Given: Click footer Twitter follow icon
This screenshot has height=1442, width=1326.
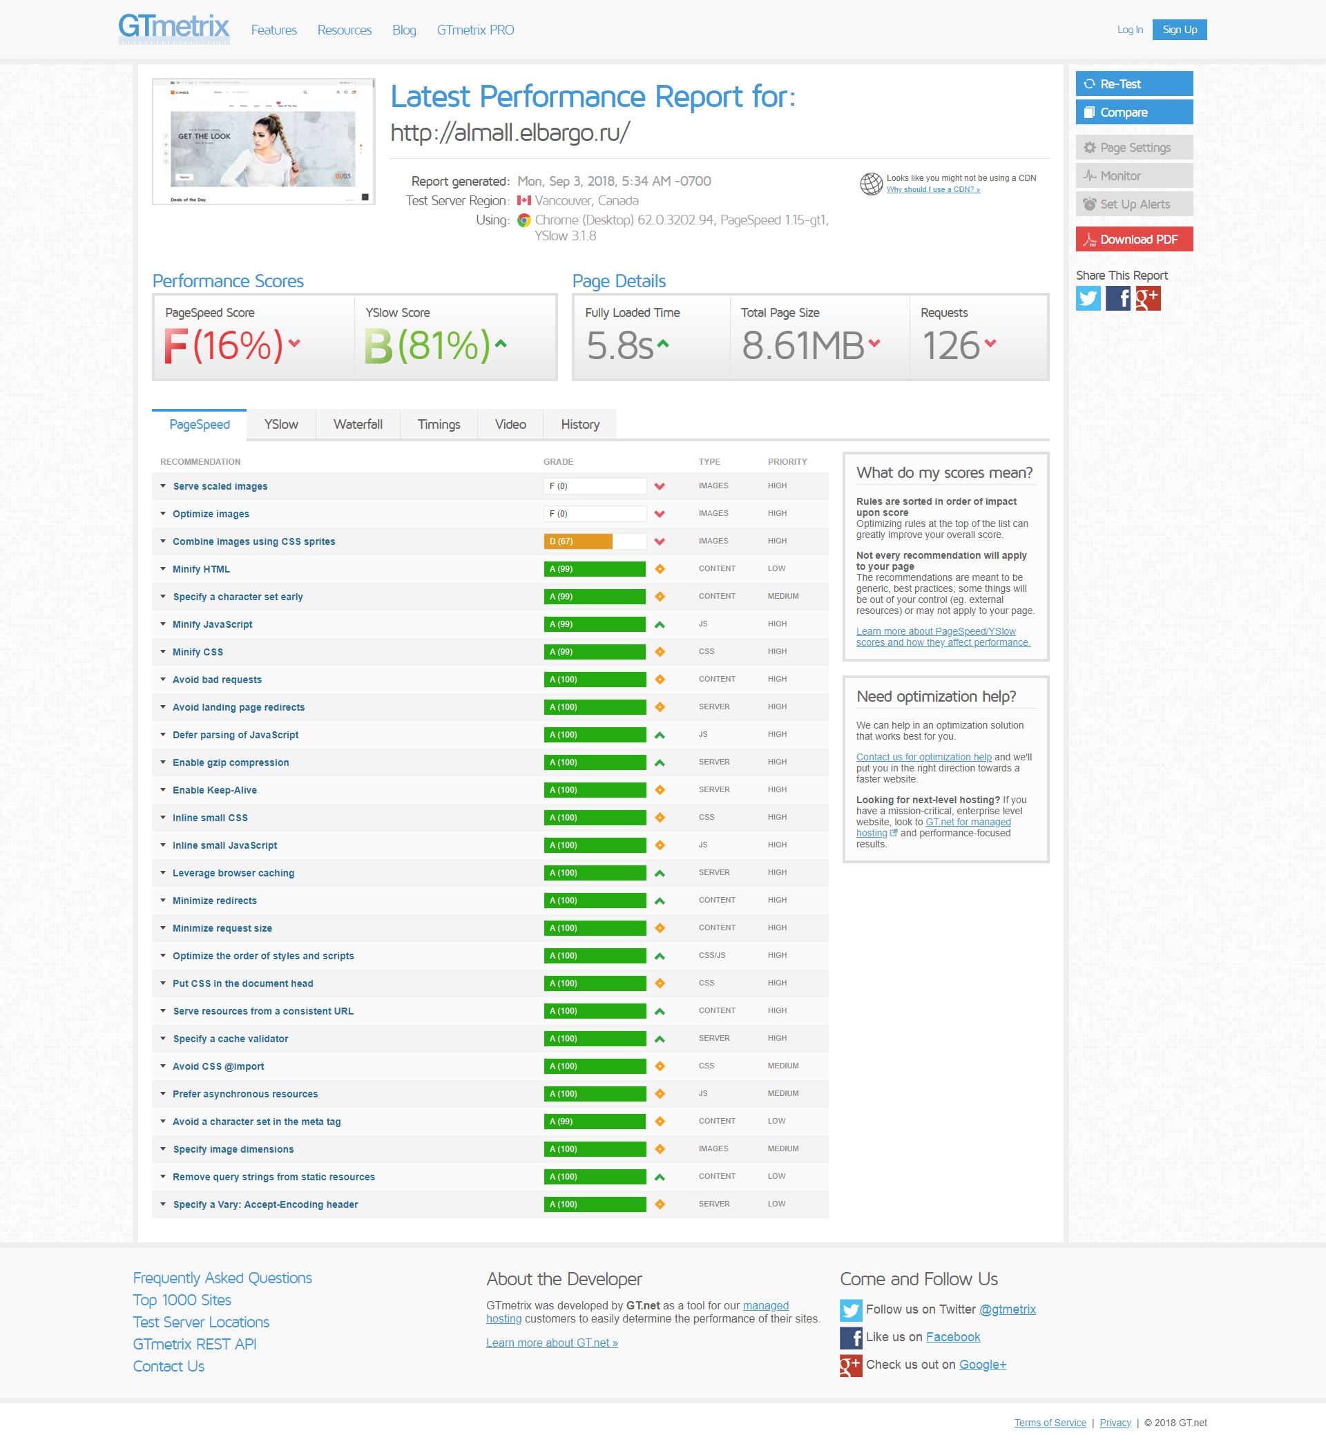Looking at the screenshot, I should click(850, 1310).
